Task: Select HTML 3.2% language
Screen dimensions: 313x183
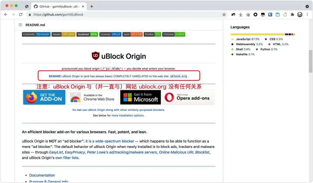Action: (x=278, y=44)
